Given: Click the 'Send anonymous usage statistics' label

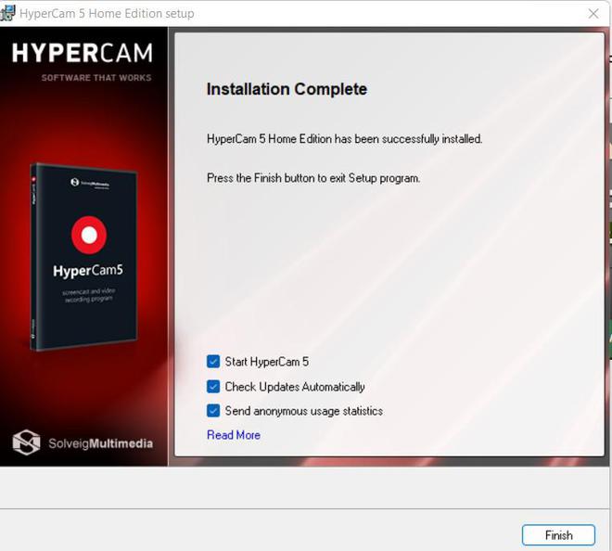Looking at the screenshot, I should tap(303, 411).
